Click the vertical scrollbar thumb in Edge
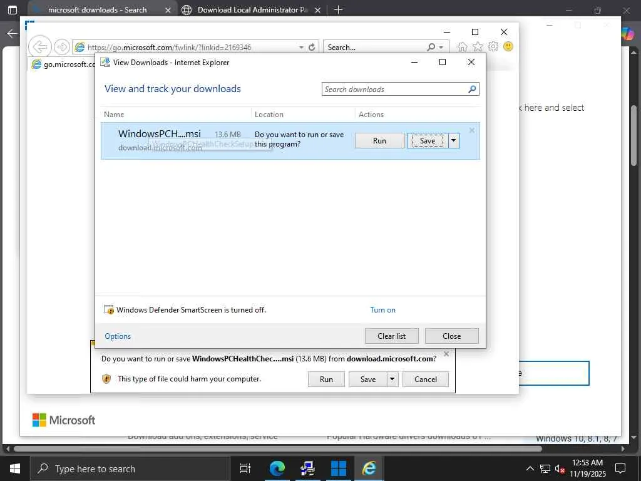 tap(634, 135)
